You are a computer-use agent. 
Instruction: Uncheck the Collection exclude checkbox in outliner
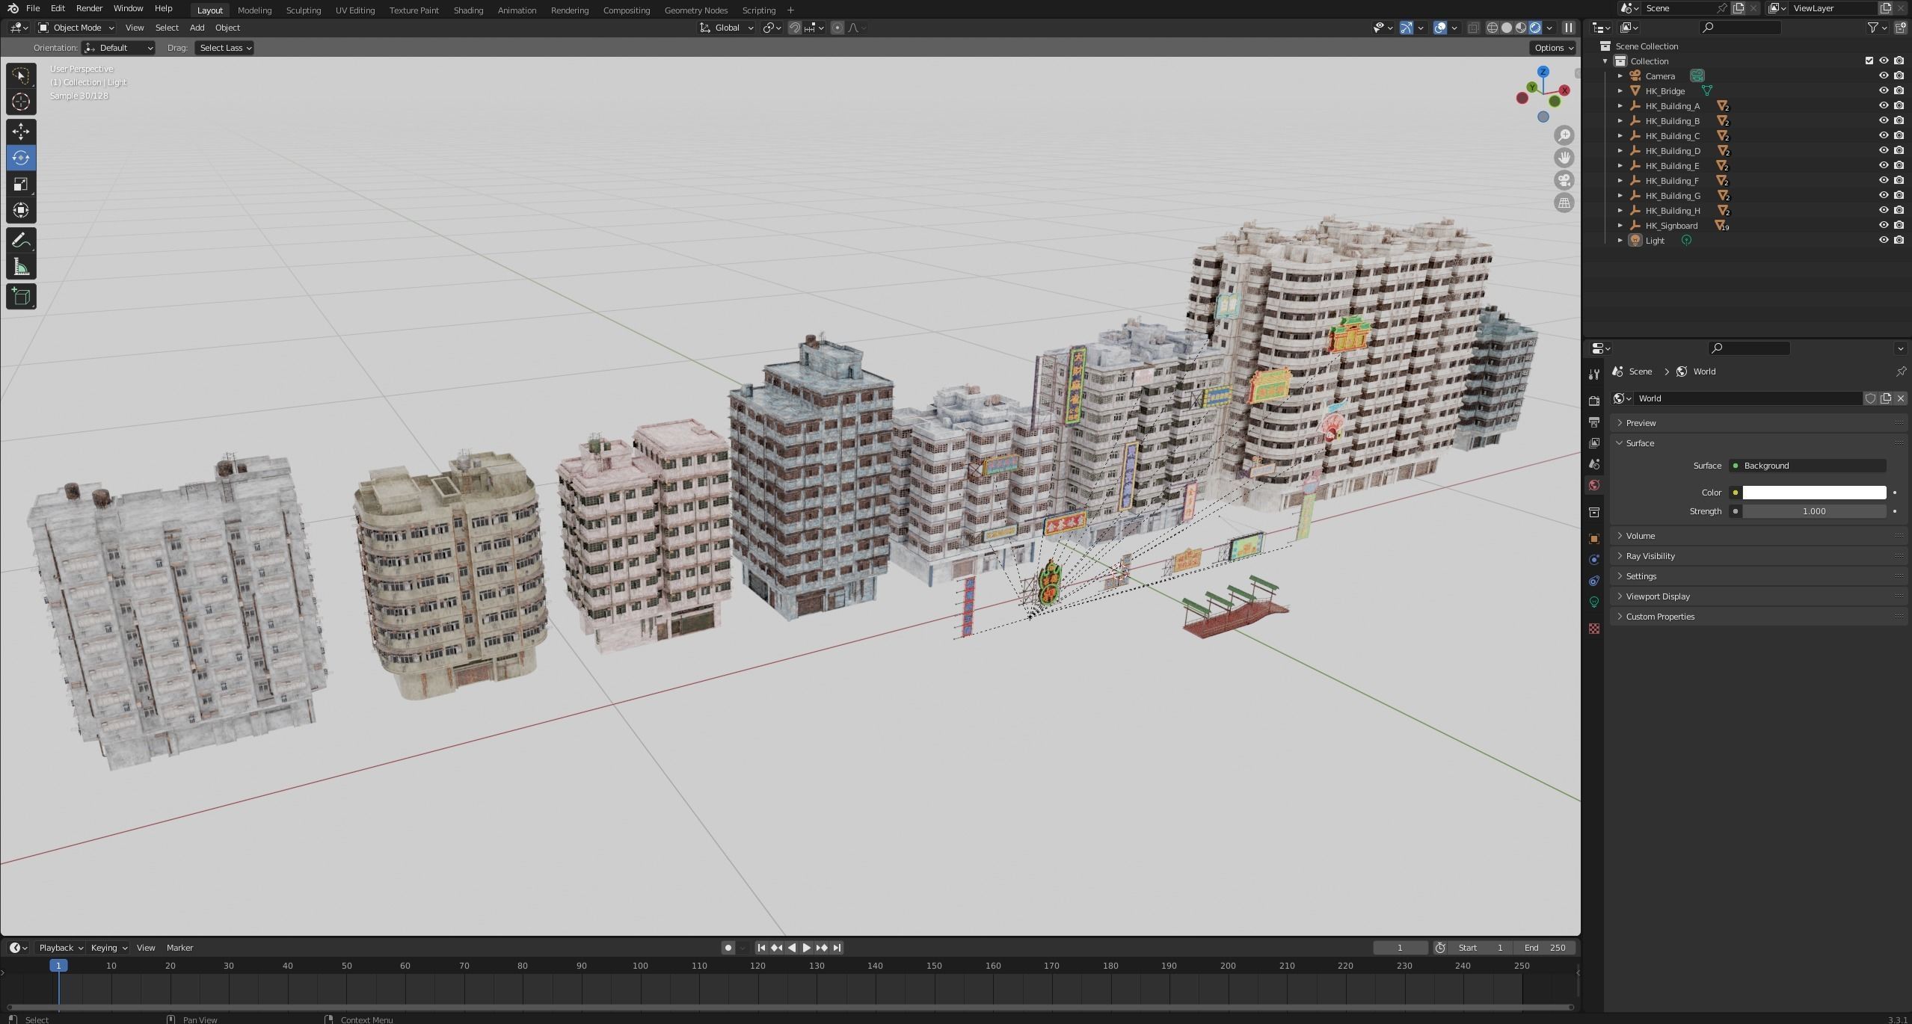(1869, 61)
